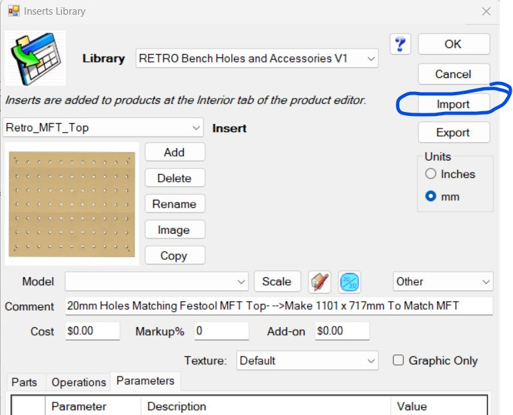Click the Inserts Library logo icon
513x415 pixels.
click(35, 58)
